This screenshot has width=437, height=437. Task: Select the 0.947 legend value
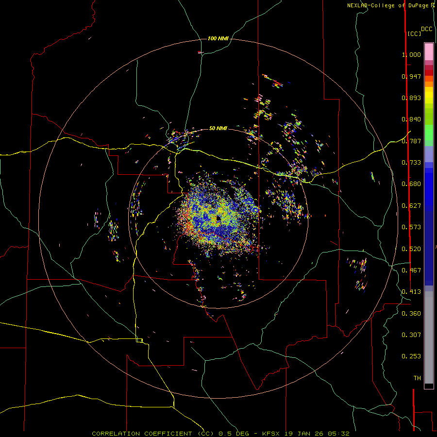411,76
